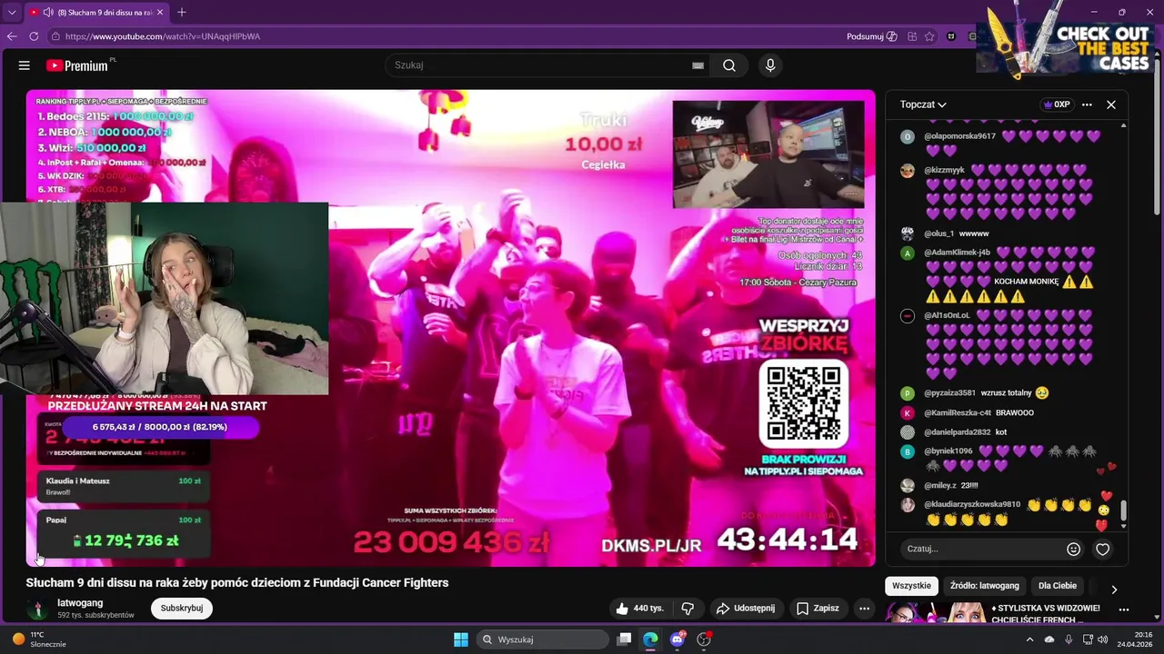Close the live chat panel

[x=1111, y=104]
